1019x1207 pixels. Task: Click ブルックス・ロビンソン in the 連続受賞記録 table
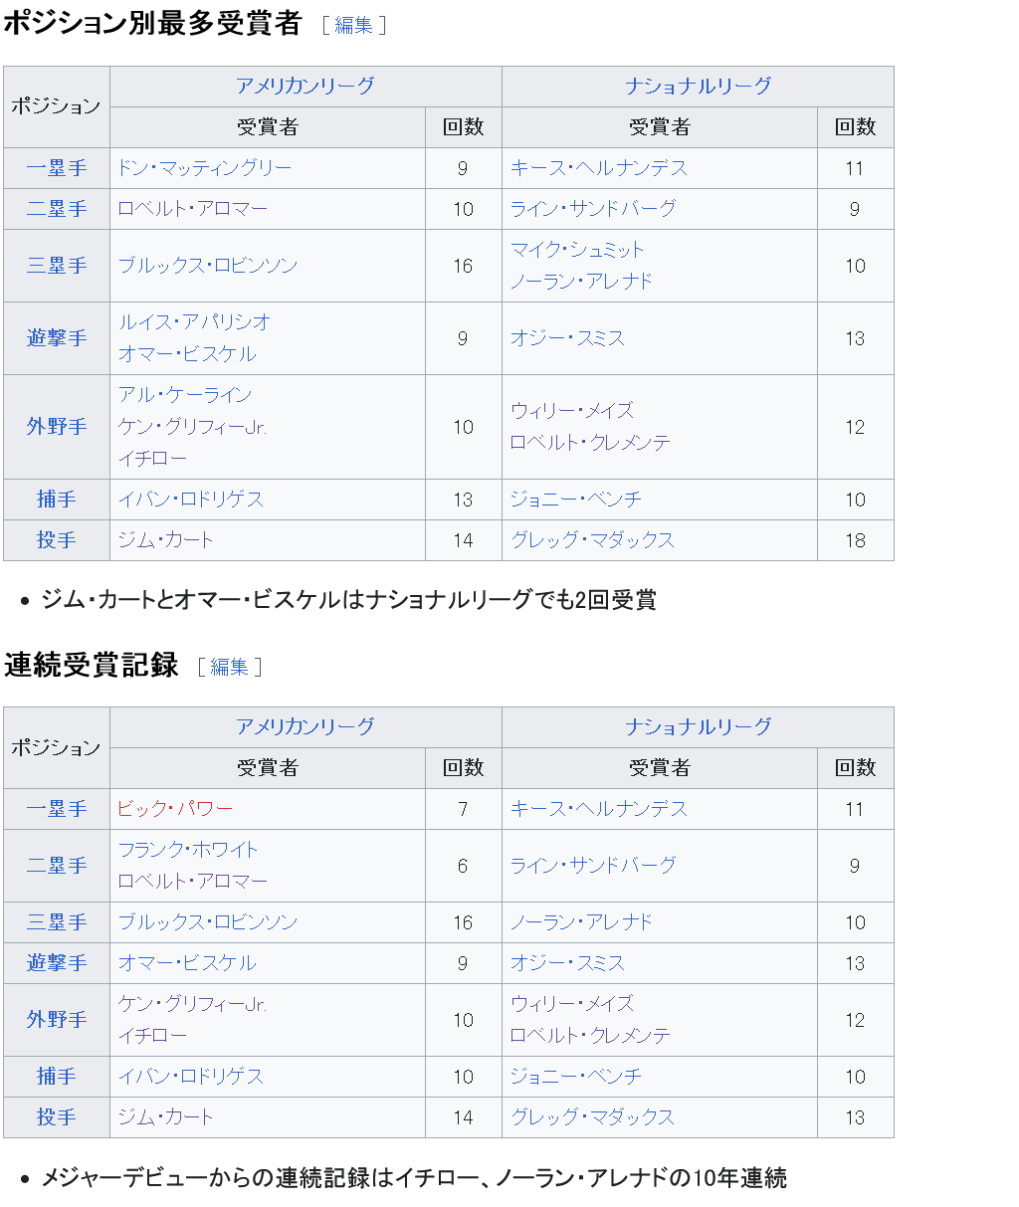(208, 922)
